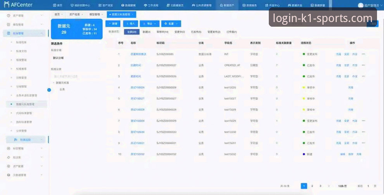Open dropdown arrow on 资产检索 tab
This screenshot has width=384, height=195.
(x=82, y=14)
